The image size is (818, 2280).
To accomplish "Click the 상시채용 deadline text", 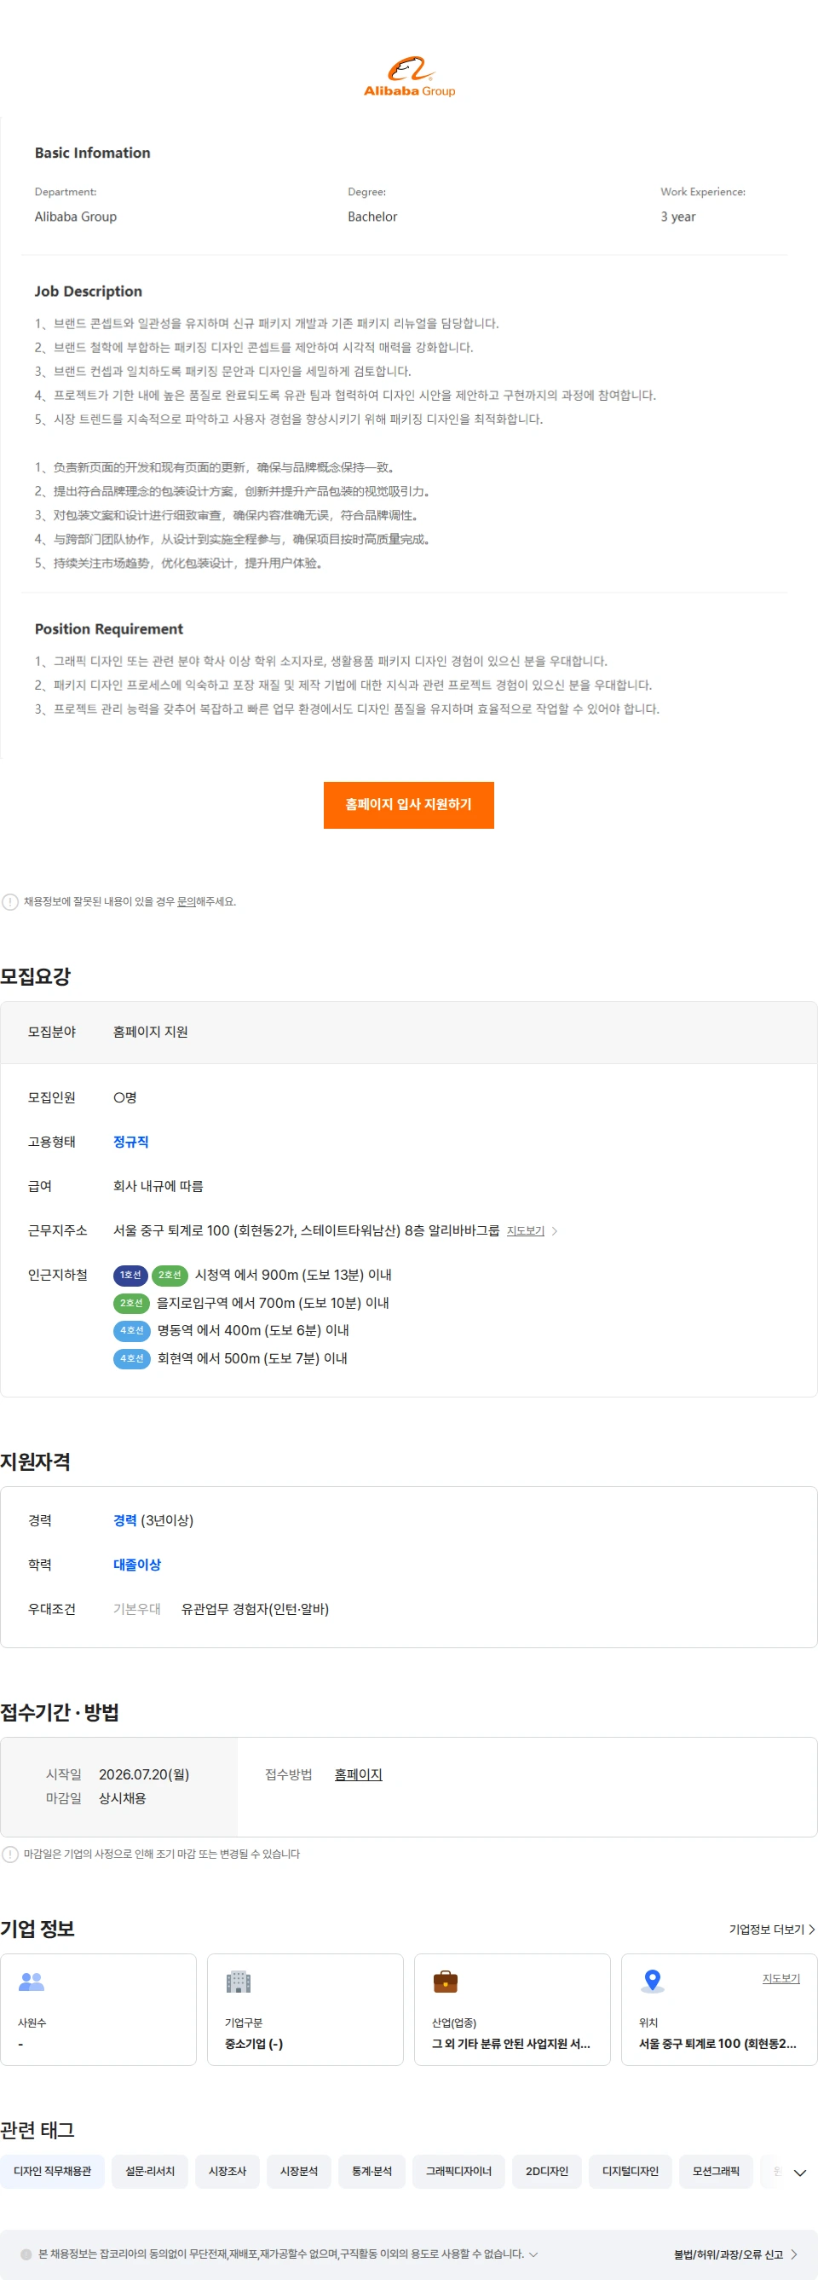I will [123, 1798].
